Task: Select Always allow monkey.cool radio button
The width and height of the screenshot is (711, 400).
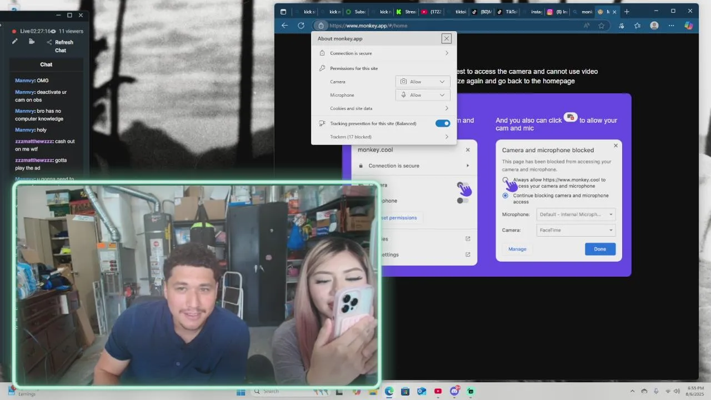Action: [505, 180]
